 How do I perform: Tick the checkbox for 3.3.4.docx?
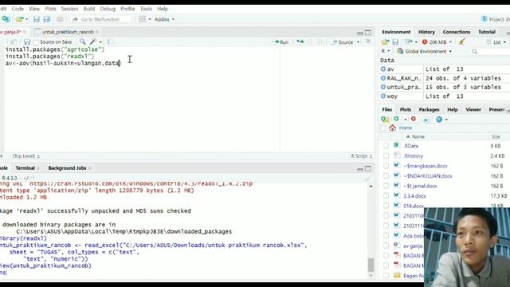pyautogui.click(x=386, y=196)
